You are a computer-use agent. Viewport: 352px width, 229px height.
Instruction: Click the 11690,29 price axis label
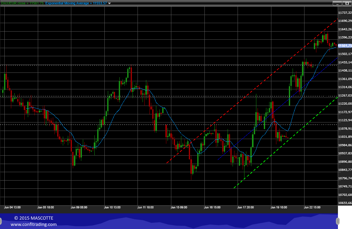click(x=345, y=21)
